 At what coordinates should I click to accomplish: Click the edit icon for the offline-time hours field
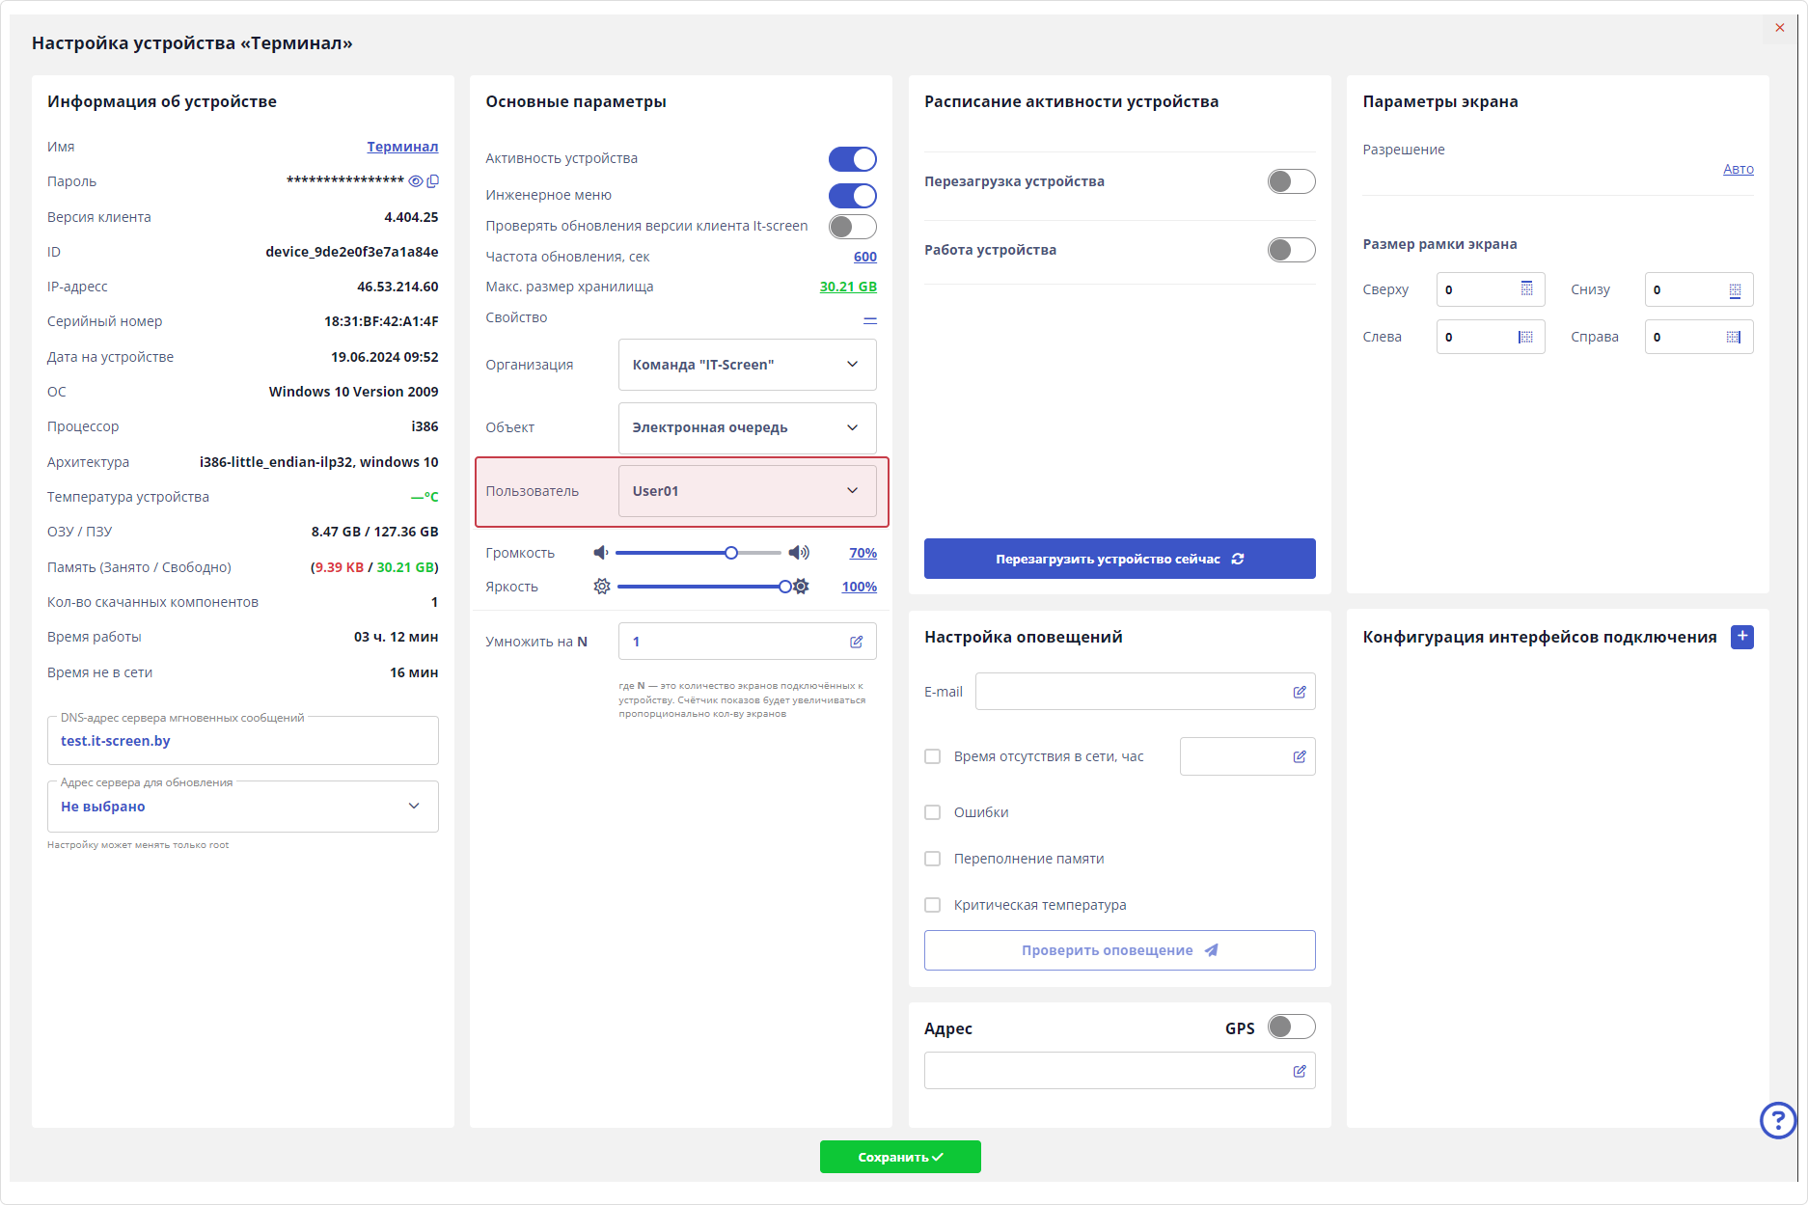click(1300, 756)
